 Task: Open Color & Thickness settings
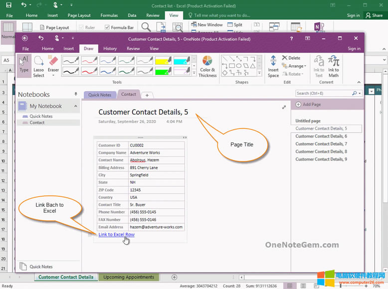[x=207, y=66]
